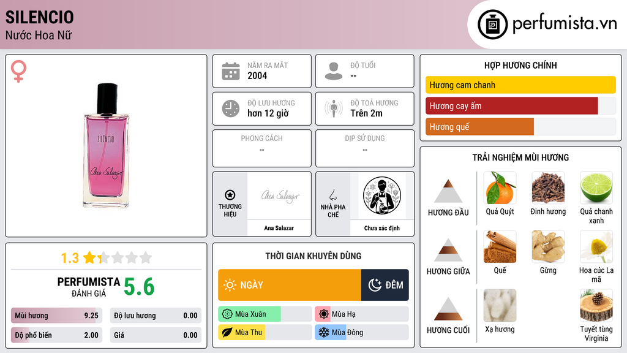Open the Chưa xác định perfumer link
627x353 pixels.
382,228
